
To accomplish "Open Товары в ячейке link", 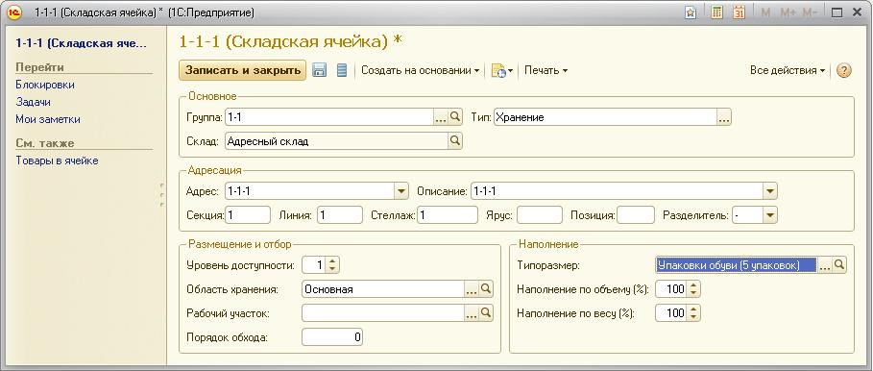I will [x=57, y=161].
